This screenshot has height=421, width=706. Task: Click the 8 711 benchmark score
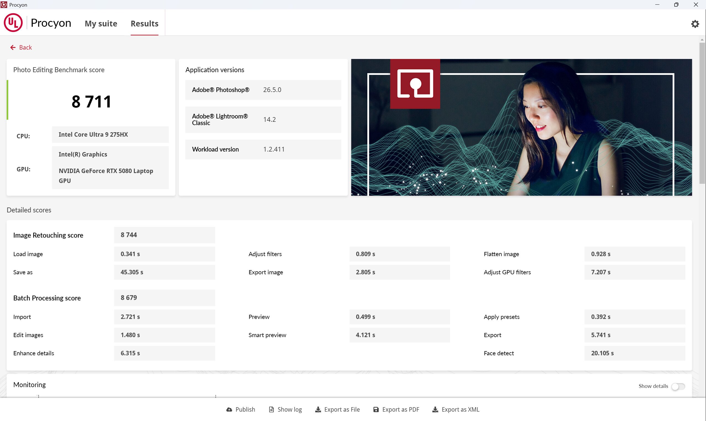click(91, 102)
